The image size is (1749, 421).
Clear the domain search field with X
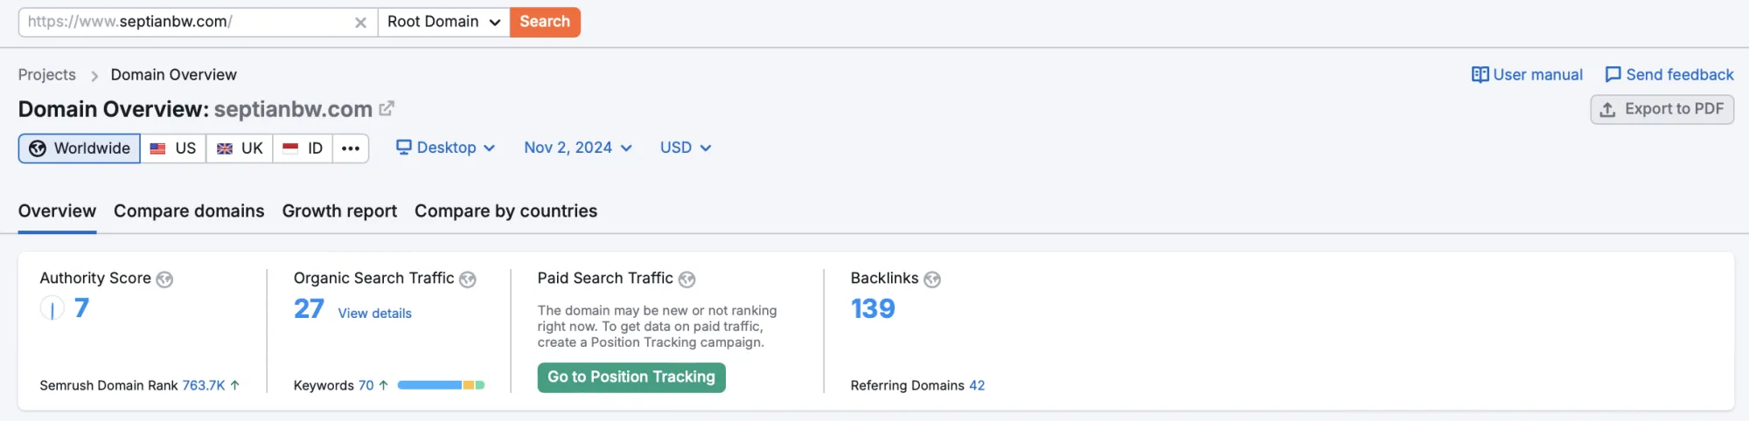click(x=360, y=23)
